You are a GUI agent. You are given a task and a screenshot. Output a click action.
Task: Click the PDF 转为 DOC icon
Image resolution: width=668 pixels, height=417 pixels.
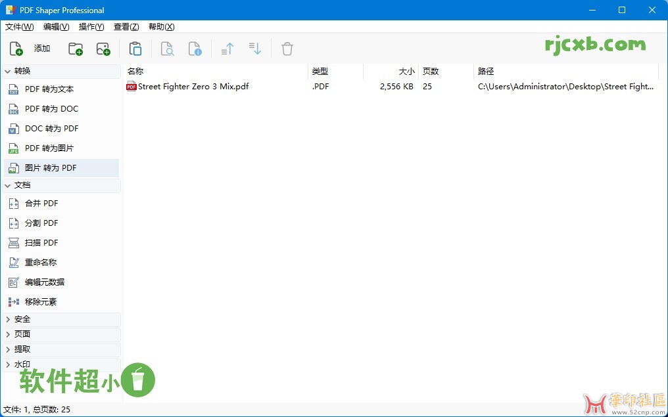(14, 109)
